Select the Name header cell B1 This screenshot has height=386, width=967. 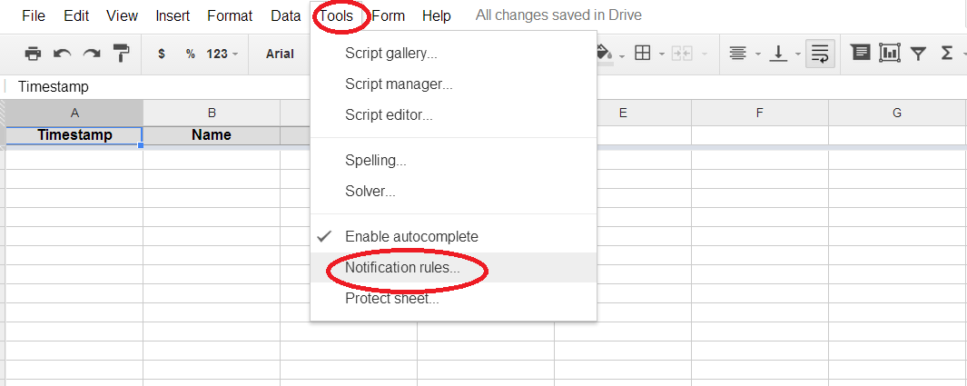212,135
